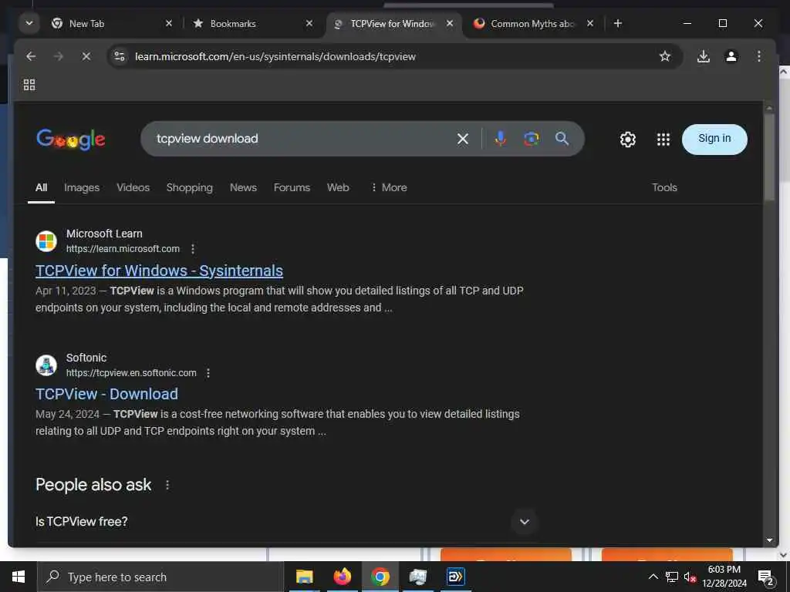Open Chrome tab search dropdown arrow

click(29, 24)
